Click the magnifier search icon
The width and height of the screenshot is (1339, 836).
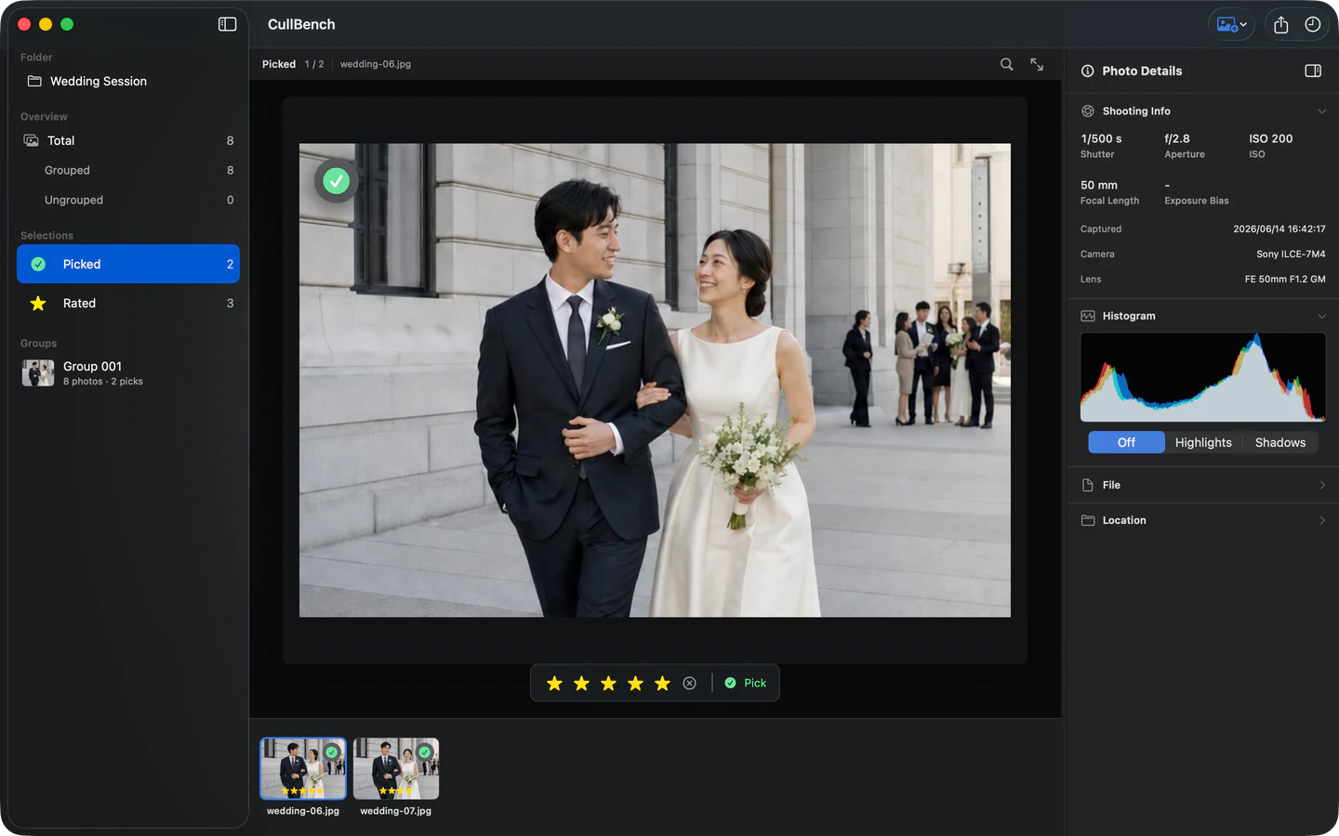click(1006, 64)
